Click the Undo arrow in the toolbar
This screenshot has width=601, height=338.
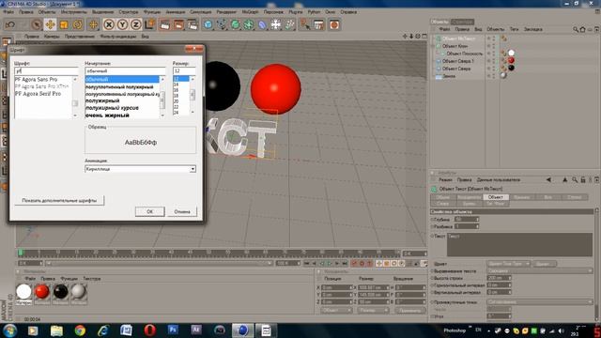click(x=10, y=25)
